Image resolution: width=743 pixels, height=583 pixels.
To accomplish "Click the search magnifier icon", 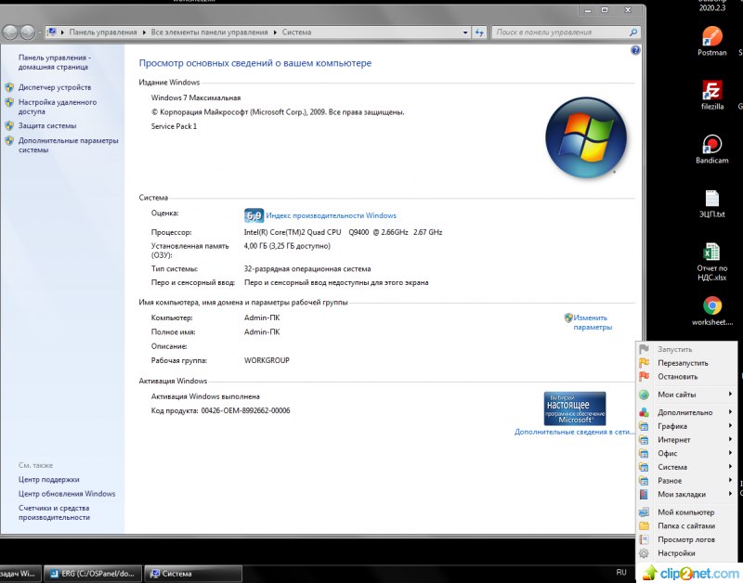I will [633, 32].
